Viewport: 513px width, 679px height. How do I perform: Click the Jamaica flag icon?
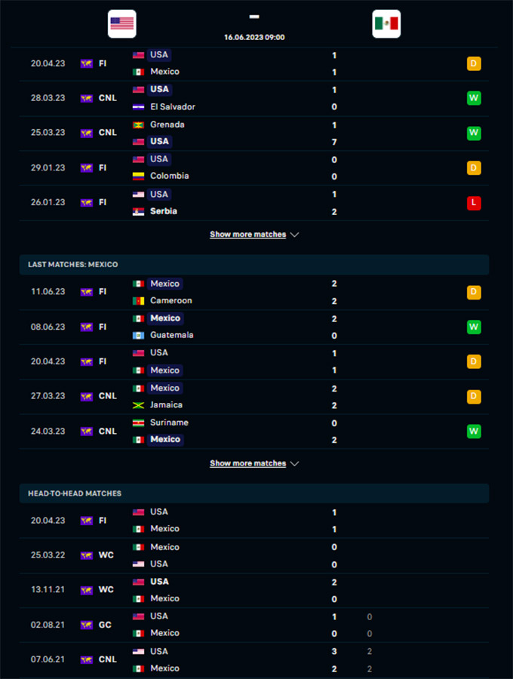click(x=138, y=405)
